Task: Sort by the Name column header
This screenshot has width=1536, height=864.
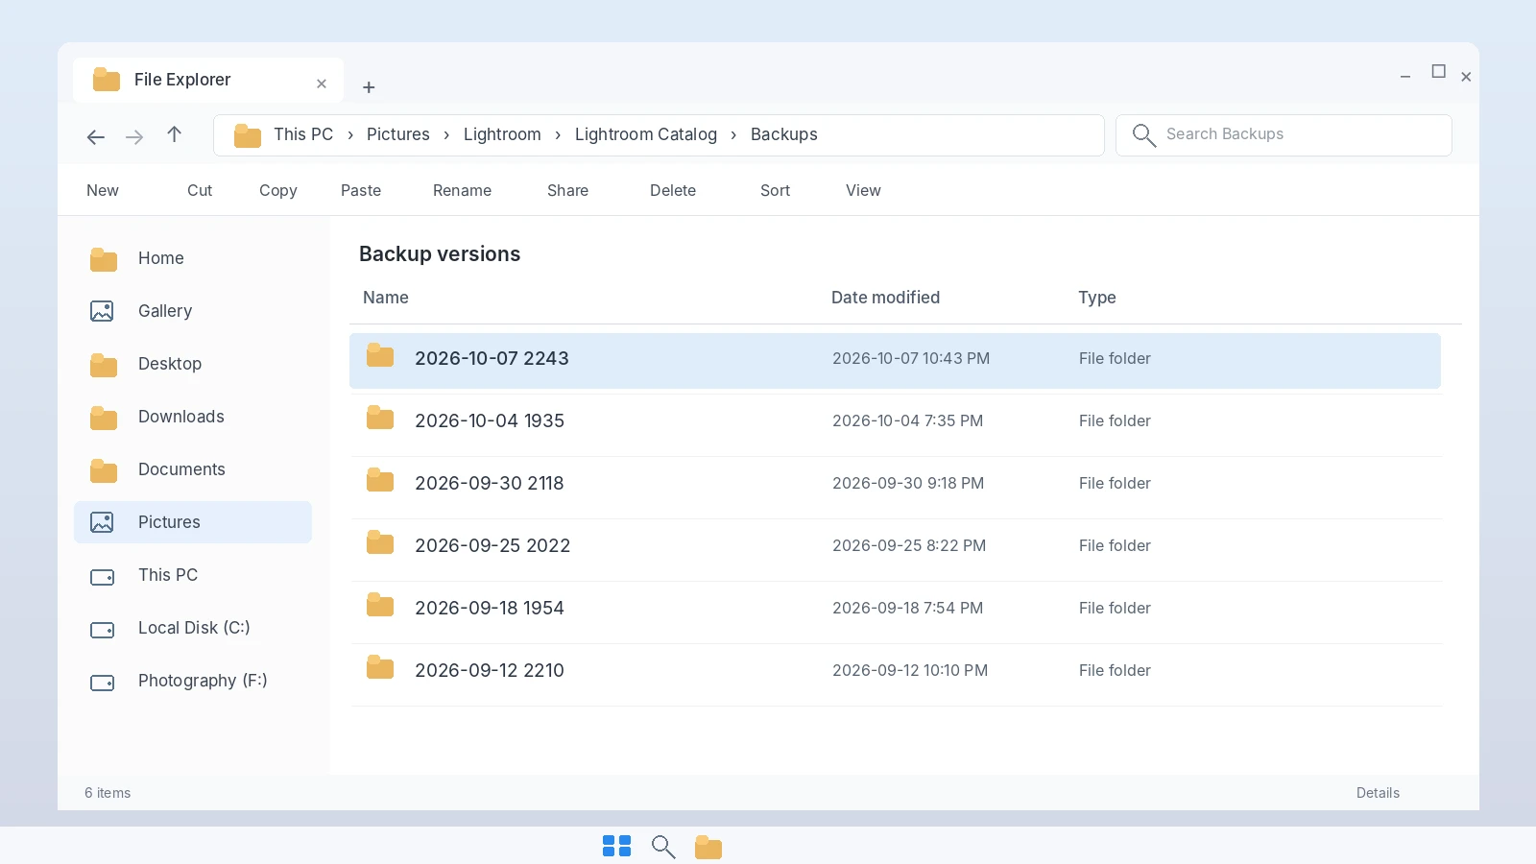Action: coord(386,298)
